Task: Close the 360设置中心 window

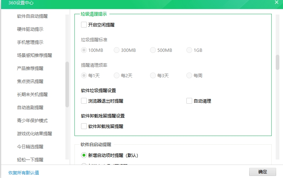Action: [x=276, y=2]
